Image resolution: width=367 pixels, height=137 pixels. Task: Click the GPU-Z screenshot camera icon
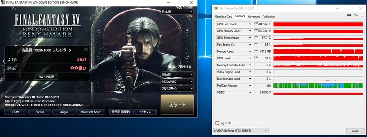pyautogui.click(x=349, y=15)
